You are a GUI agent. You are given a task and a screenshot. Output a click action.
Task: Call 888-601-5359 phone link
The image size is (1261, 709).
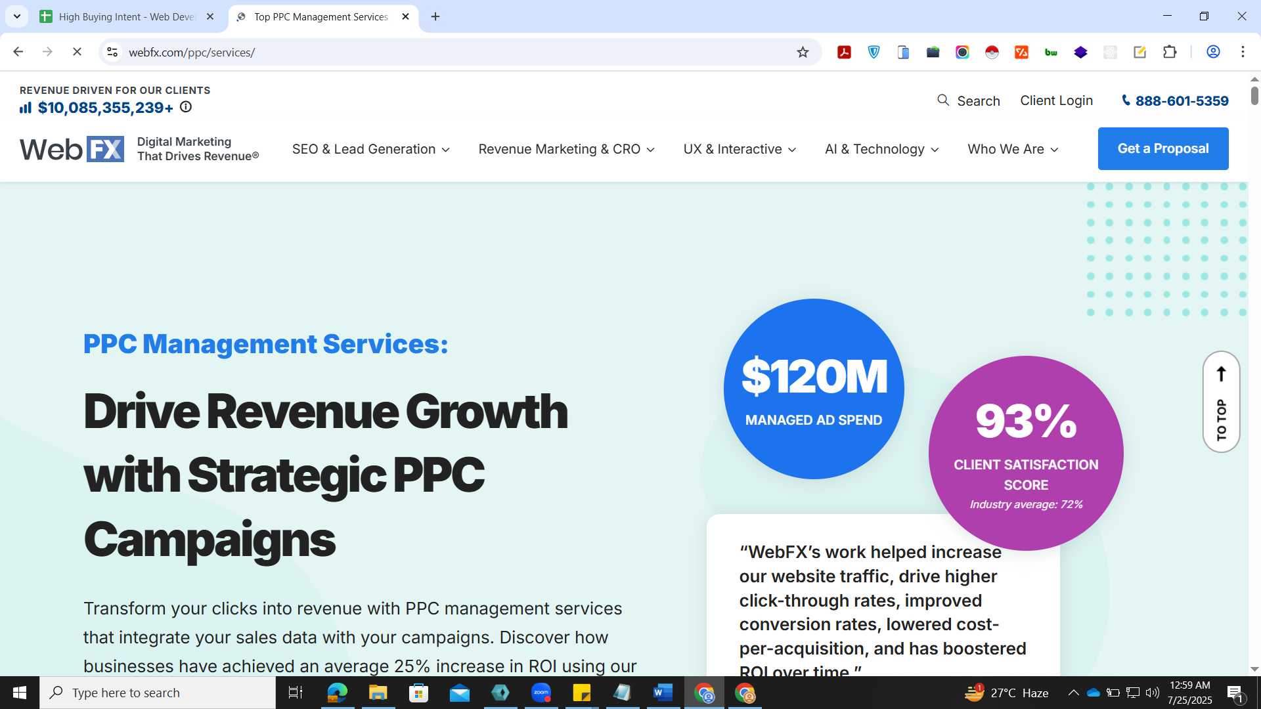coord(1174,100)
